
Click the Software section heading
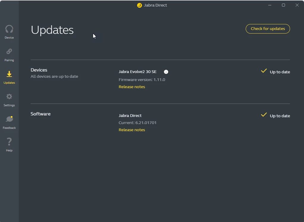40,114
